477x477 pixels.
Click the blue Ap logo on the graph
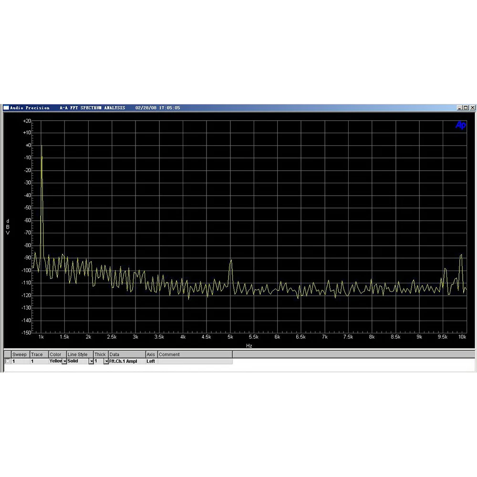pos(461,124)
